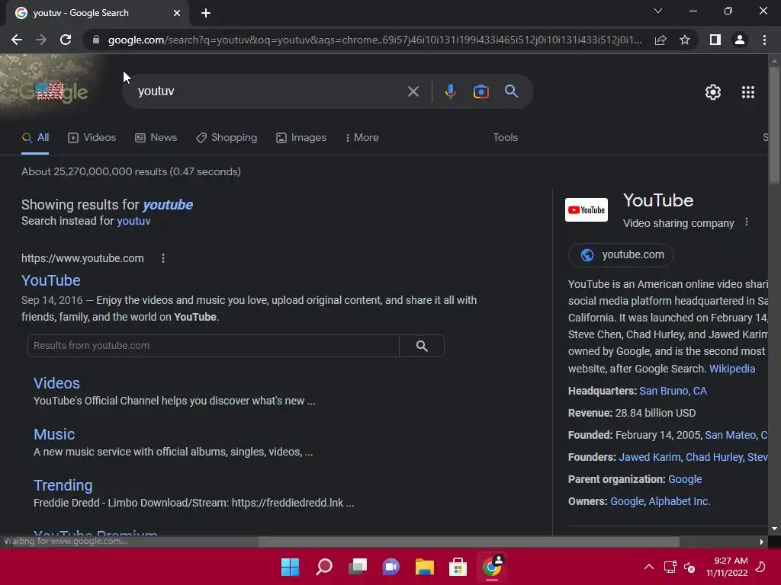Click the main search text field
Image resolution: width=781 pixels, height=585 pixels.
click(269, 91)
